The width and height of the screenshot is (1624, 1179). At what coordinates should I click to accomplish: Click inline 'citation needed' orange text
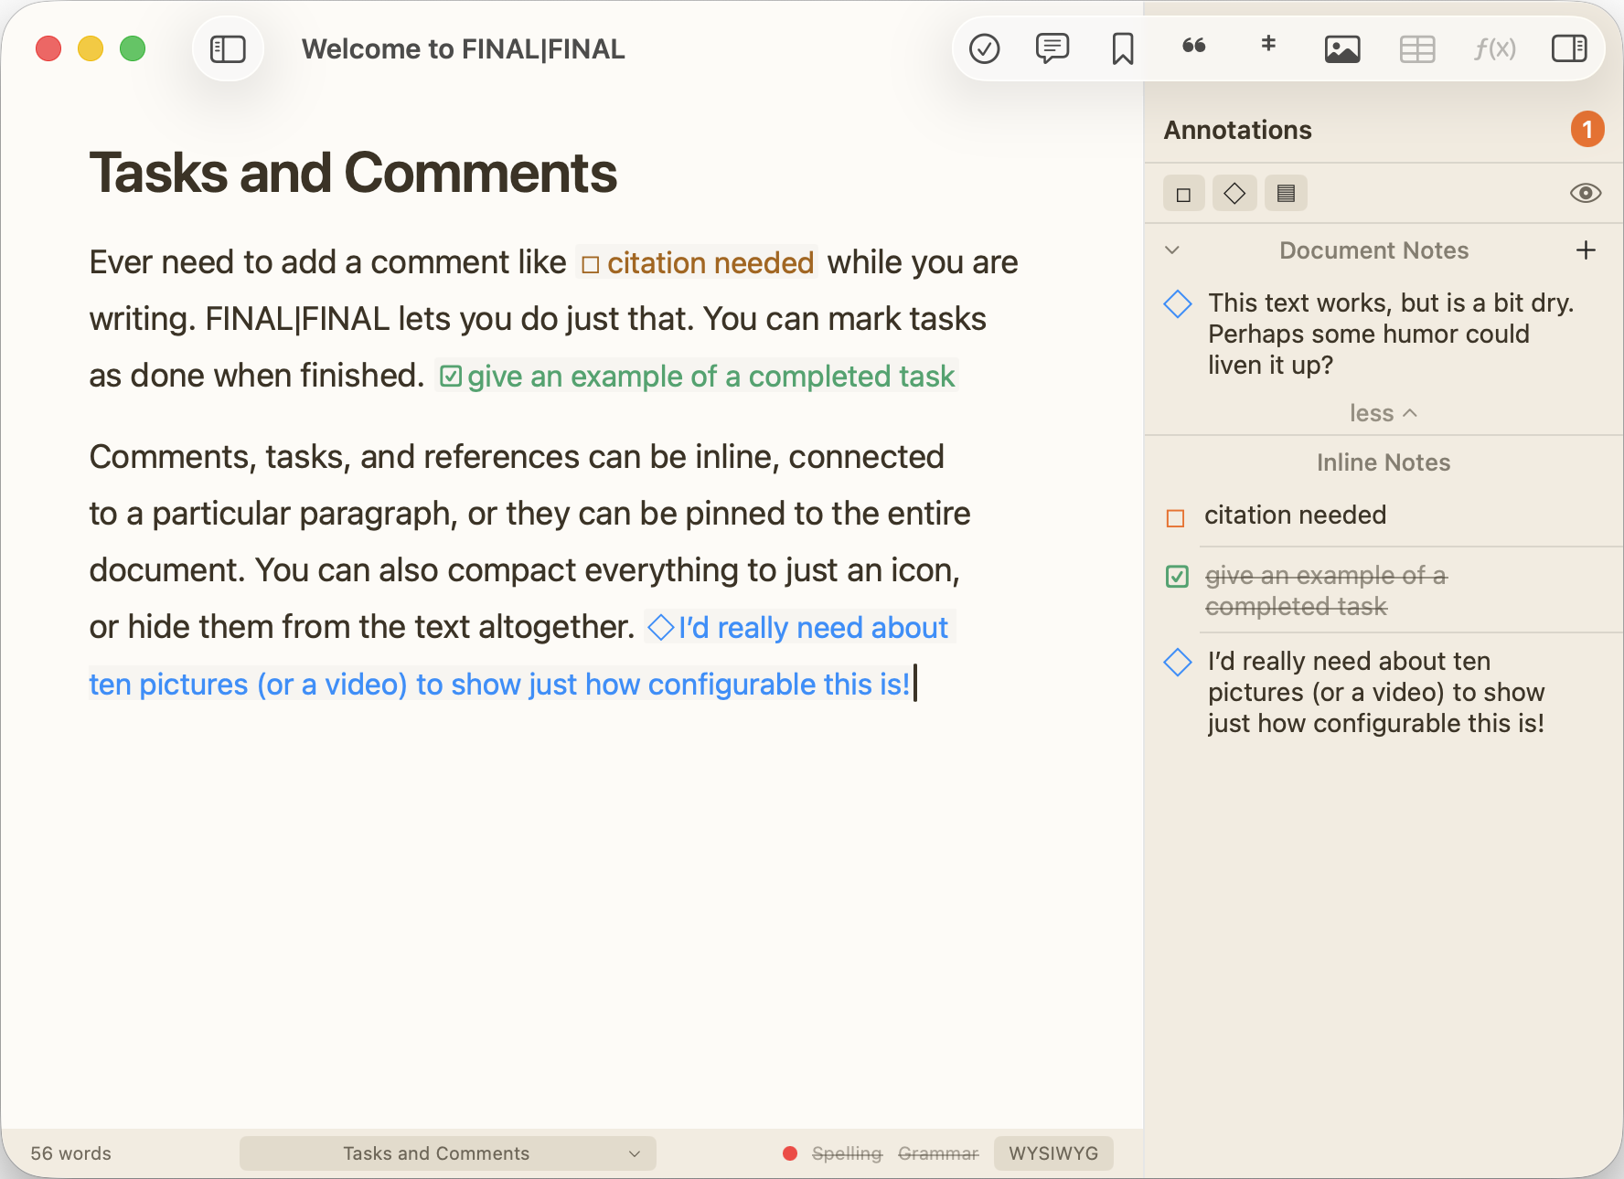click(x=710, y=263)
